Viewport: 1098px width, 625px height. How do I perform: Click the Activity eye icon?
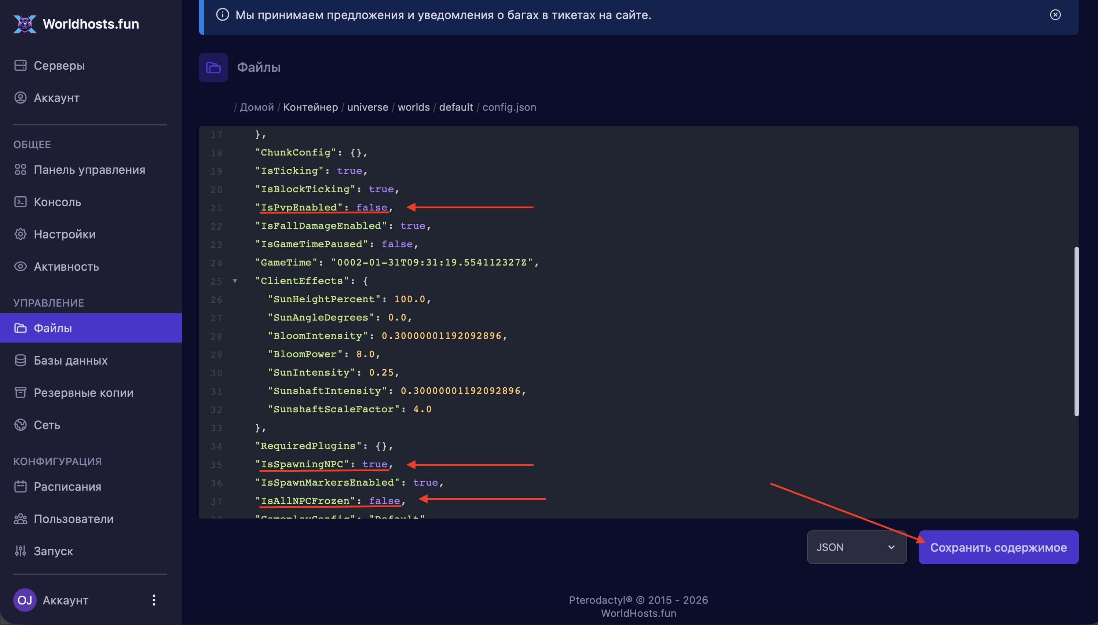point(20,266)
